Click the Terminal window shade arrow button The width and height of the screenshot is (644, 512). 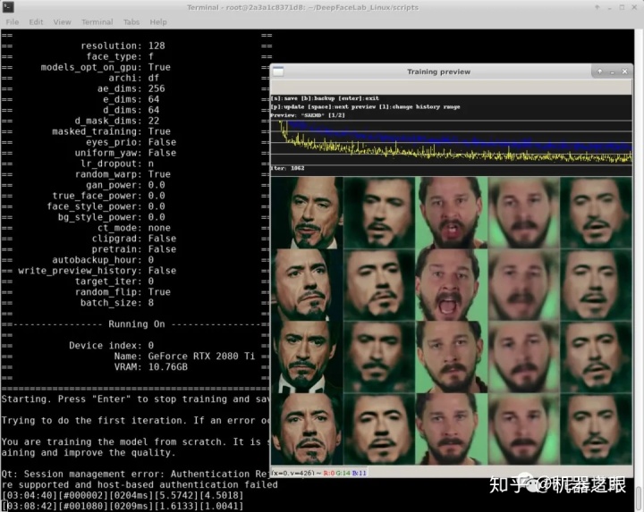pos(597,7)
